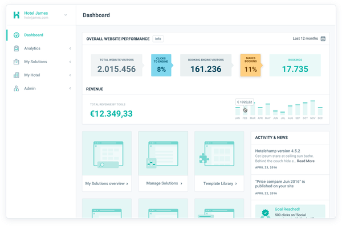The image size is (342, 226).
Task: Click the Clicks to Engine 8% tag
Action: [161, 65]
